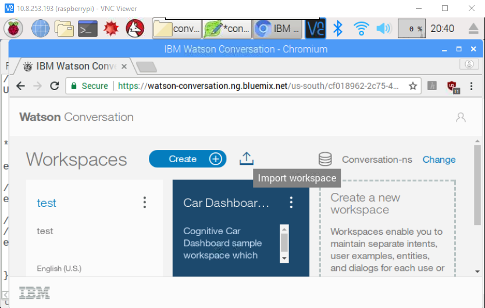The width and height of the screenshot is (485, 308).
Task: Open the Terminal launcher
Action: [x=88, y=28]
